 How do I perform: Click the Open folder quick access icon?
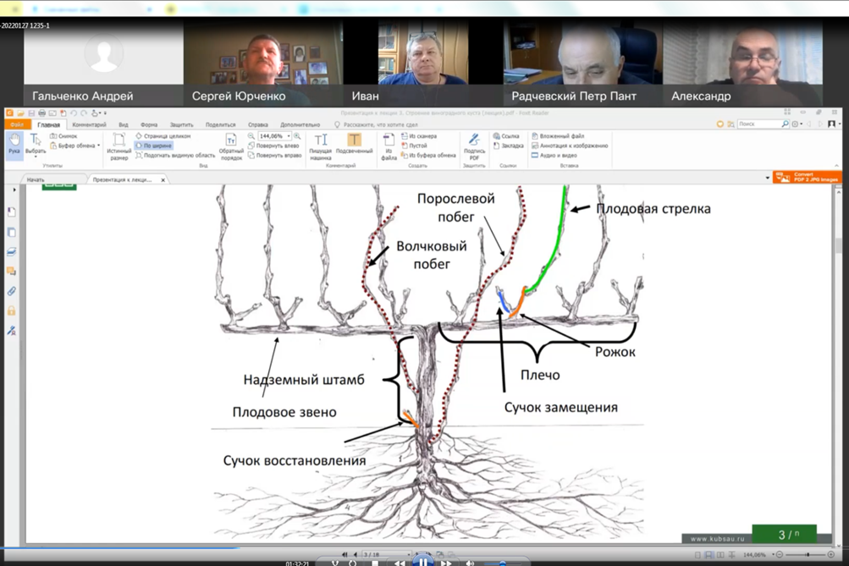(20, 113)
